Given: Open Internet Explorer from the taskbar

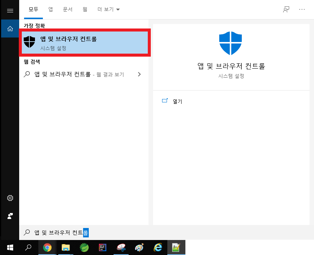Looking at the screenshot, I should pos(158,247).
